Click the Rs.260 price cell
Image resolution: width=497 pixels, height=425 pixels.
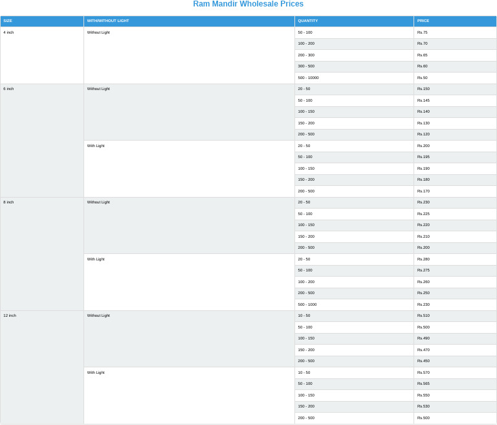click(455, 282)
